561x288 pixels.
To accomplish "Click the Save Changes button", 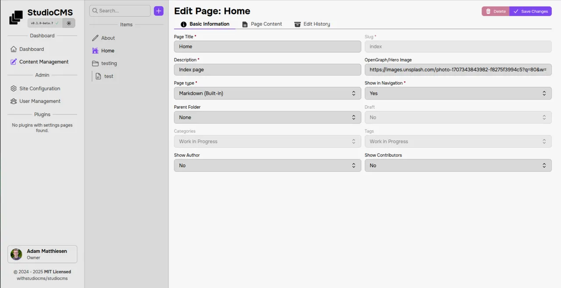I will pyautogui.click(x=531, y=11).
